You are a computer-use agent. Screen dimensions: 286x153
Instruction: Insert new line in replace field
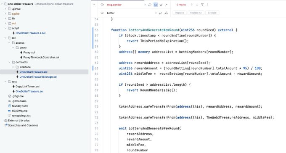click(160, 13)
